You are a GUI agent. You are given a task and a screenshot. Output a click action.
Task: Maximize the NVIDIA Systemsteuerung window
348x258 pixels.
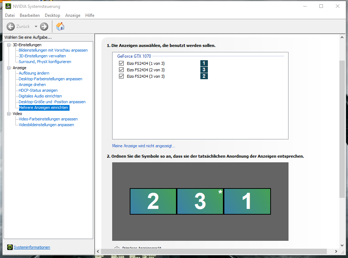[321, 6]
